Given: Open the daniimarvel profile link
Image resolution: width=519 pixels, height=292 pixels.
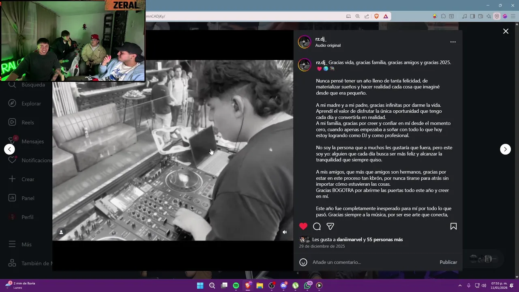Looking at the screenshot, I should (x=349, y=240).
